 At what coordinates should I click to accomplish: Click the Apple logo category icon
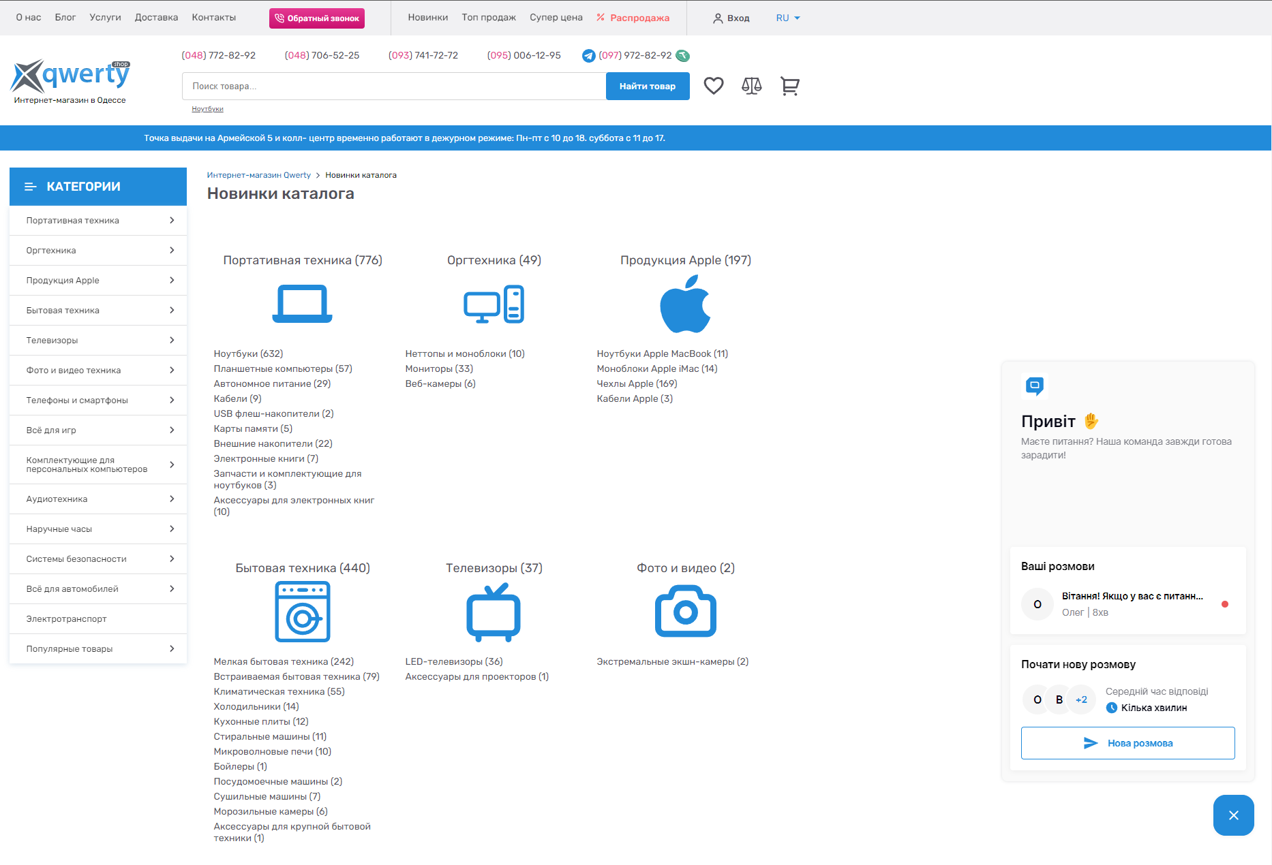pos(685,304)
